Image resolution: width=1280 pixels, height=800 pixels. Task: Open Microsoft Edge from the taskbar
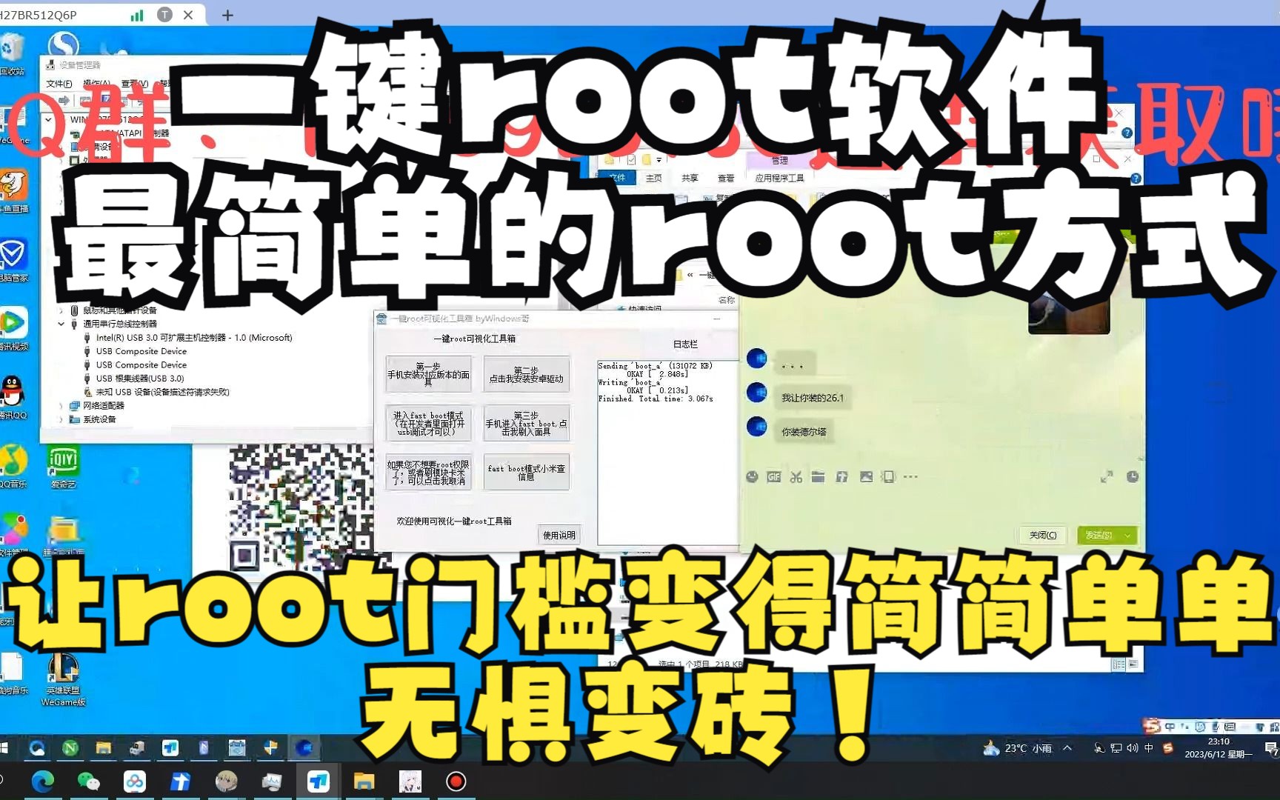pyautogui.click(x=42, y=781)
